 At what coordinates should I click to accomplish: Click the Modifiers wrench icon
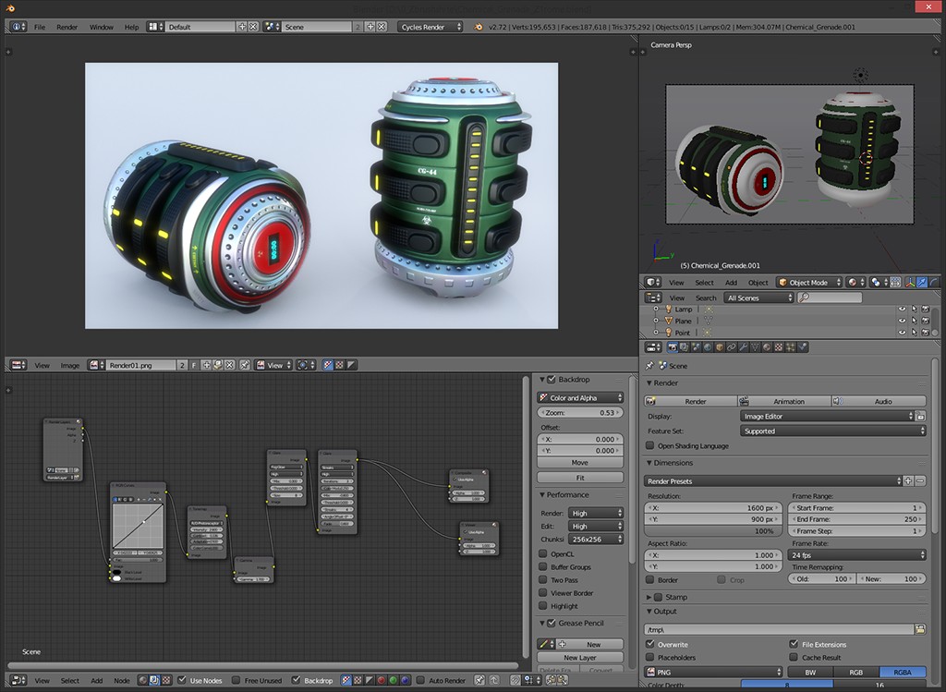tap(742, 346)
